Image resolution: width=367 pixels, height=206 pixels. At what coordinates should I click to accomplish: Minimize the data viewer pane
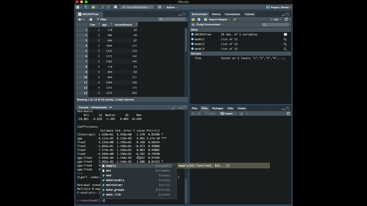(x=180, y=15)
